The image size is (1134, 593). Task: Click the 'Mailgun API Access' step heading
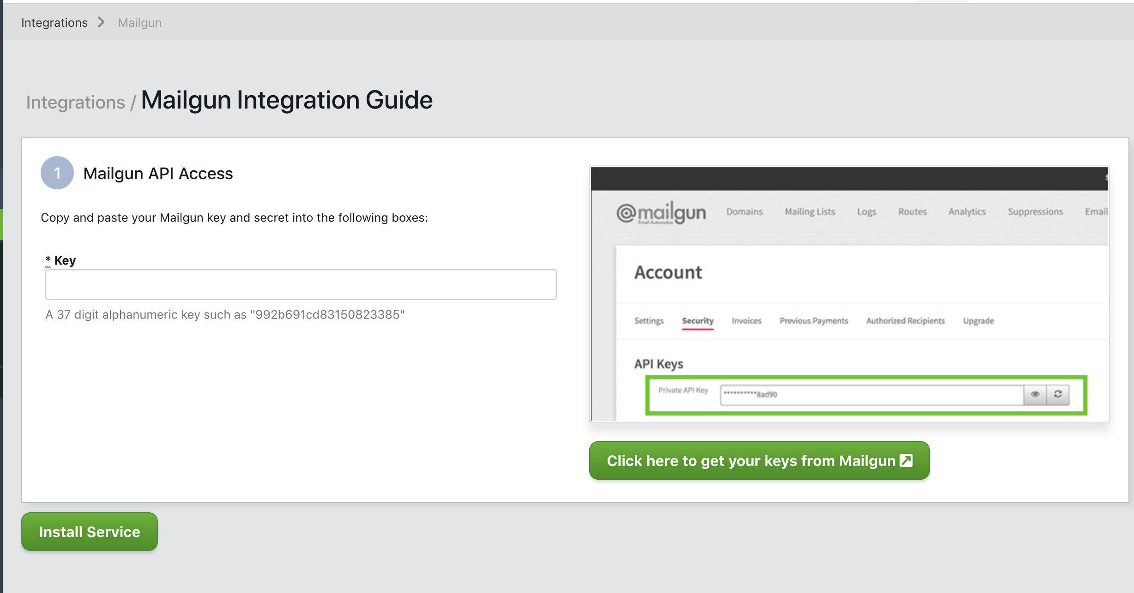158,173
